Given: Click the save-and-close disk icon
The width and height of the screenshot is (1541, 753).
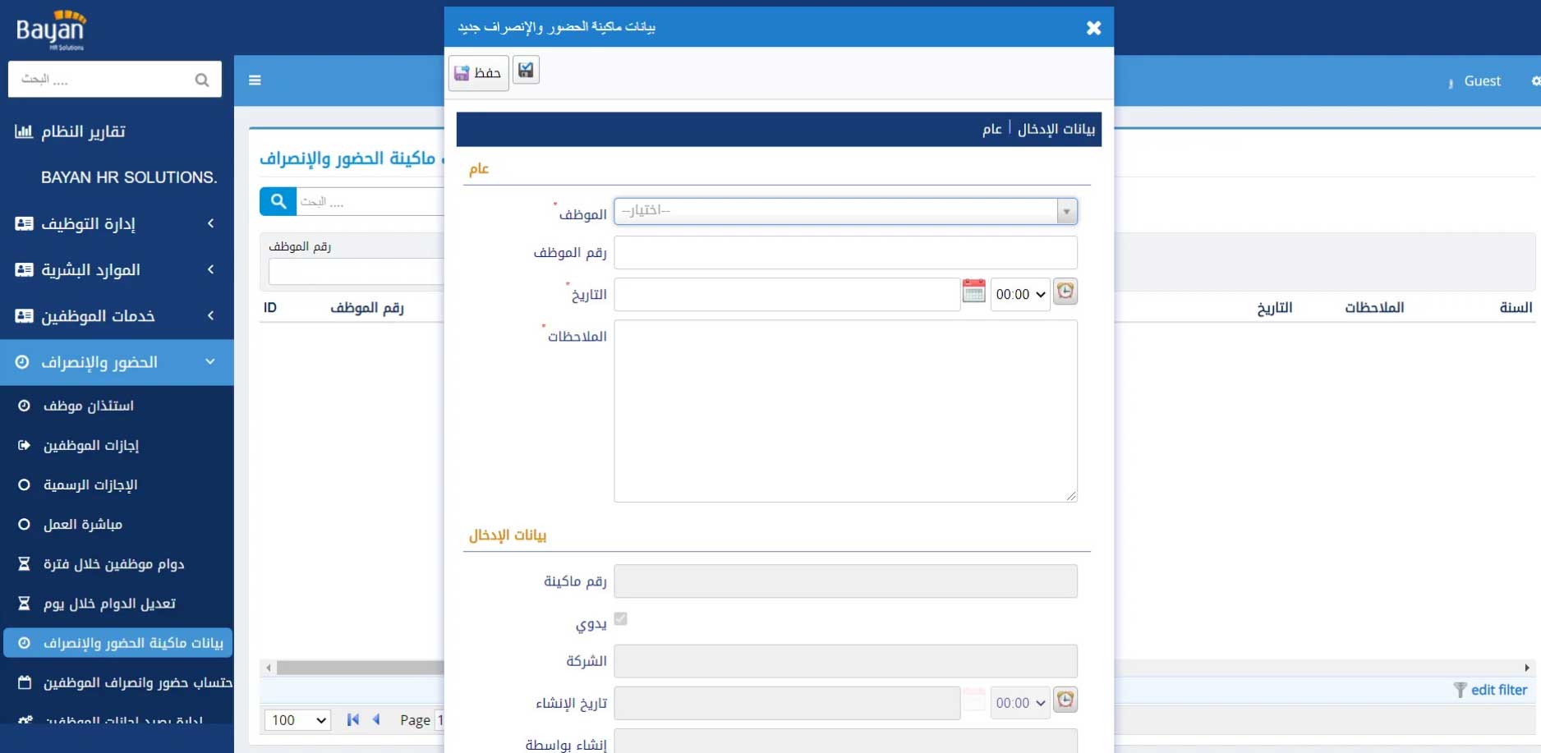Looking at the screenshot, I should point(527,71).
